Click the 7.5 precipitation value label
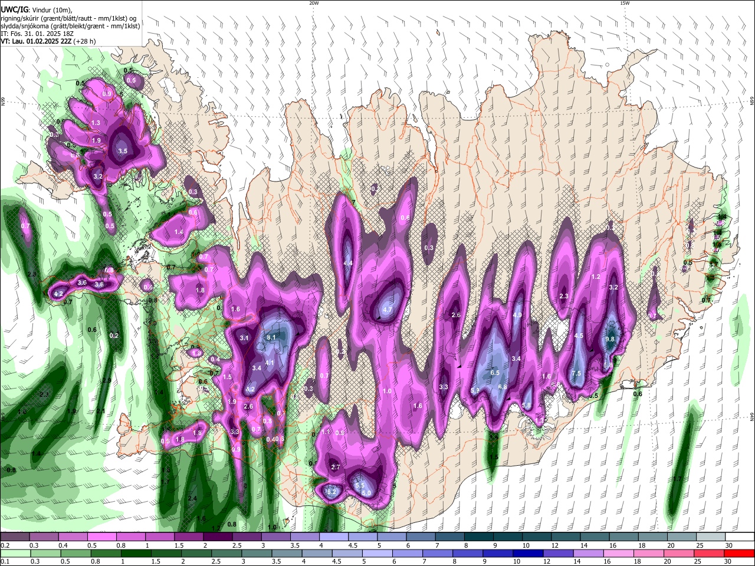 click(576, 373)
